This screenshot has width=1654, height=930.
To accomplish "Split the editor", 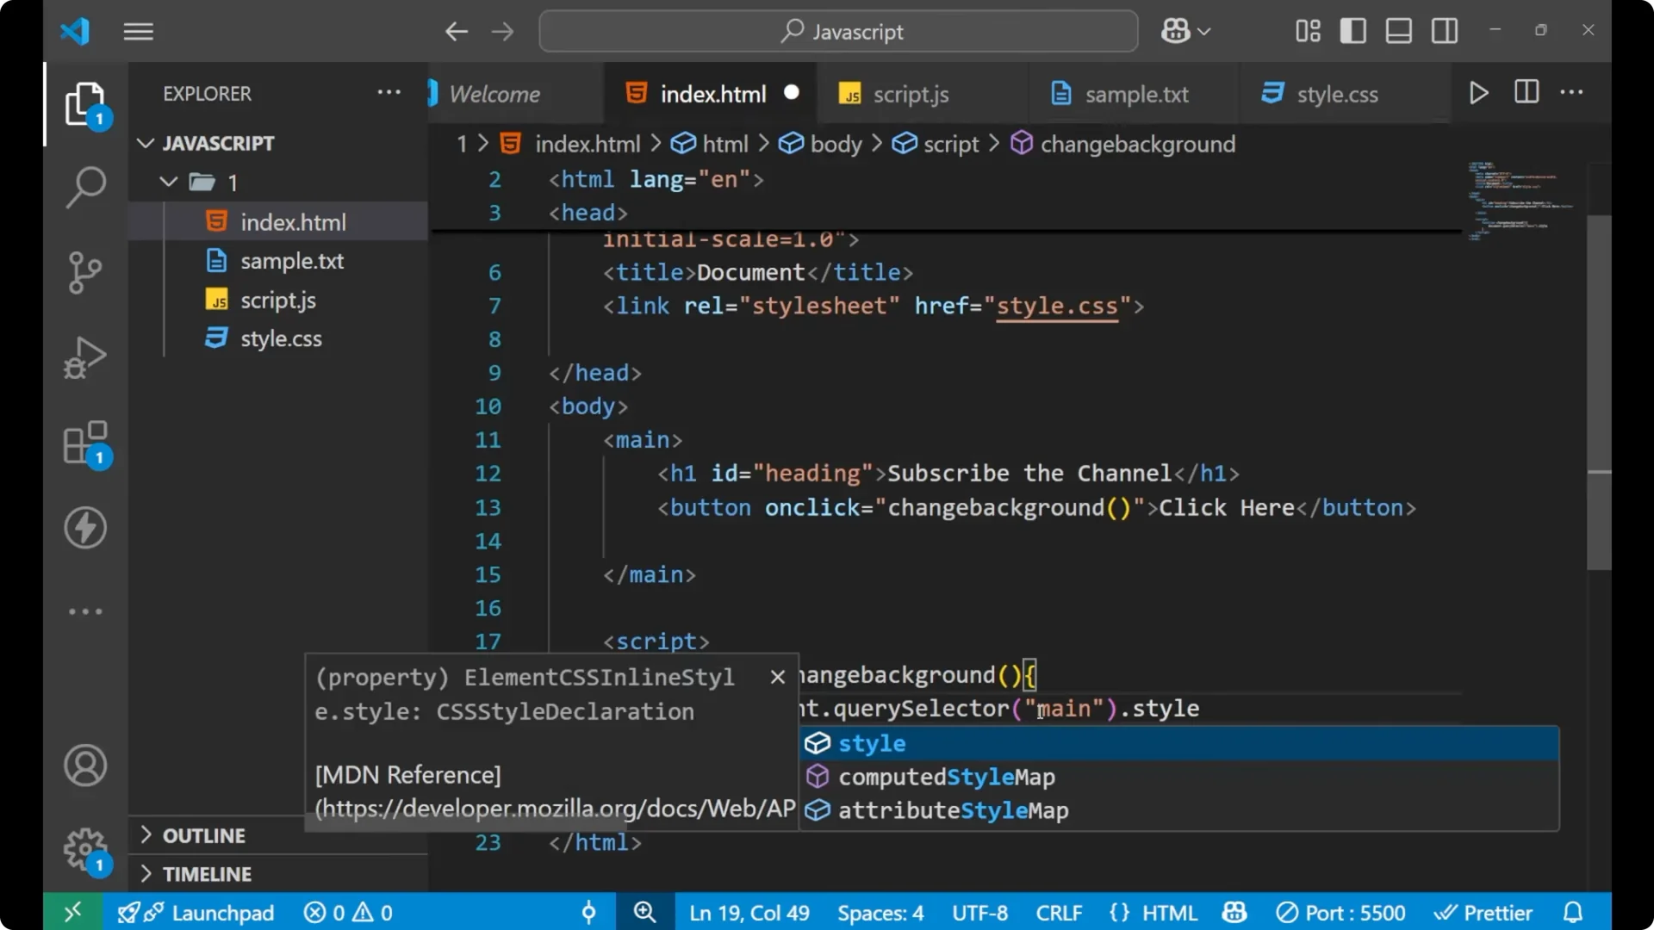I will (x=1525, y=92).
